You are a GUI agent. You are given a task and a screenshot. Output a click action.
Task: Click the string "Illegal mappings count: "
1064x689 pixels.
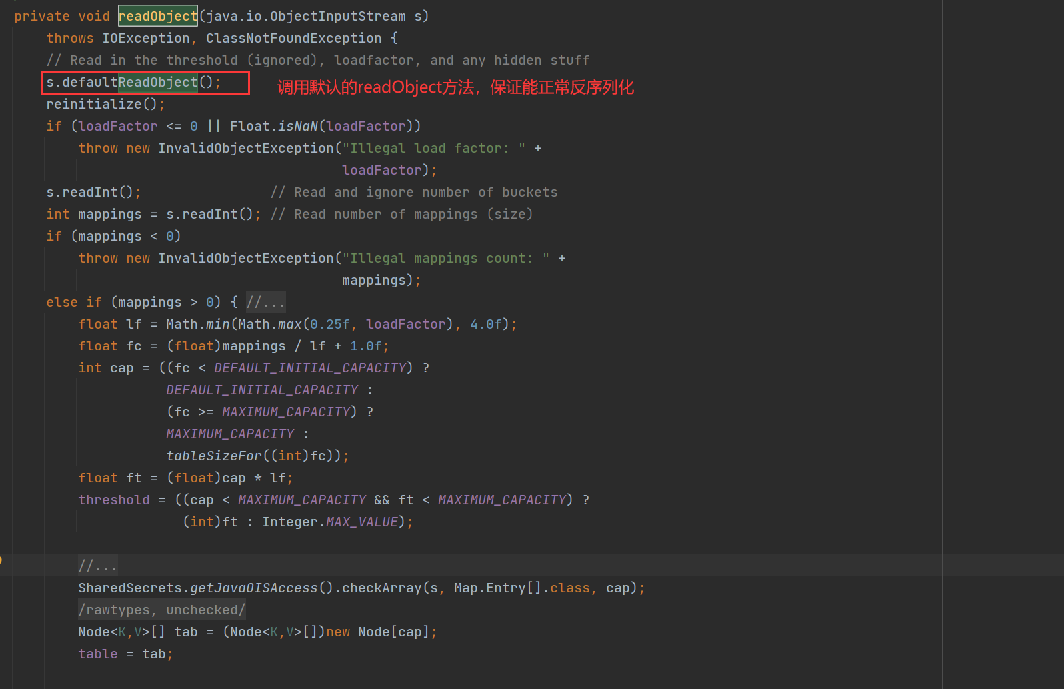pyautogui.click(x=446, y=258)
